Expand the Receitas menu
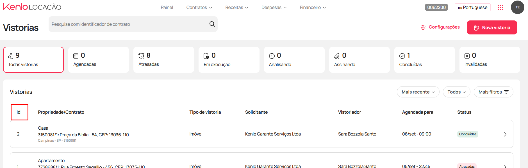 tap(237, 7)
